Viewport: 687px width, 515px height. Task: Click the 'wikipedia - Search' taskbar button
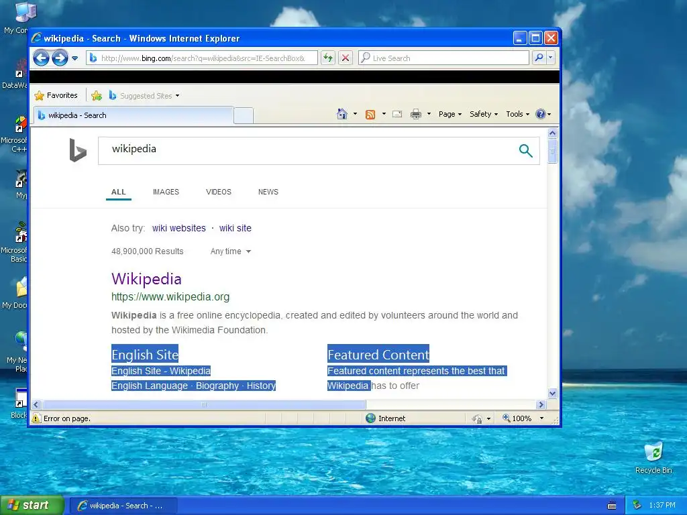[x=123, y=506]
